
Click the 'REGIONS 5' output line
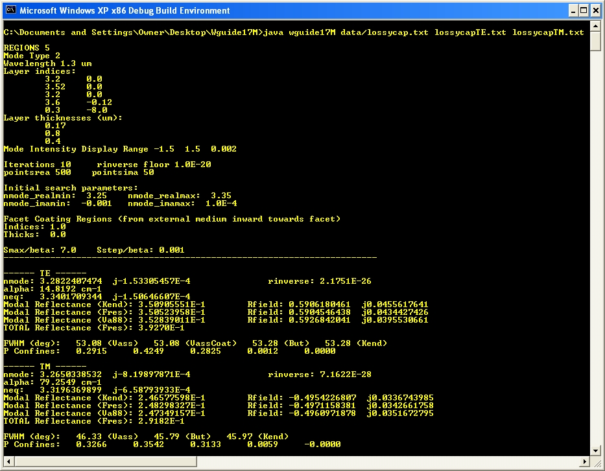click(27, 48)
